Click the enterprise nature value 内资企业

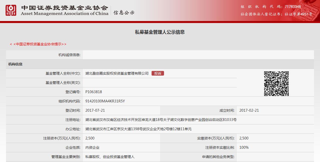tap(92, 147)
